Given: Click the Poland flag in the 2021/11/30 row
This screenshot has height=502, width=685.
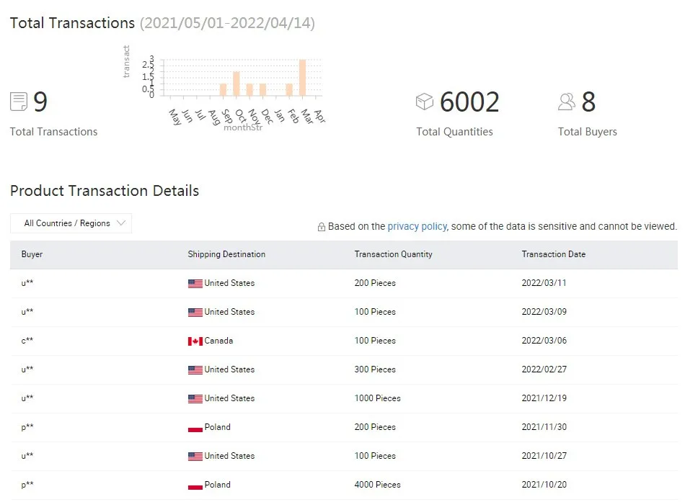Looking at the screenshot, I should pos(195,427).
